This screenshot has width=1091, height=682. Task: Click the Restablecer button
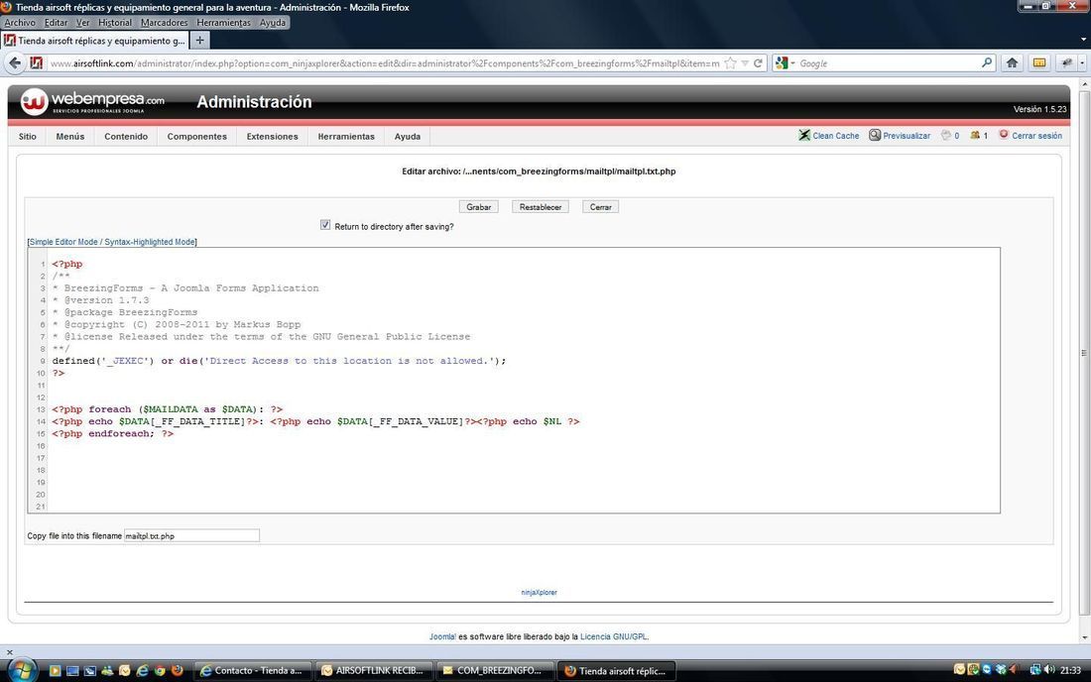pos(541,207)
